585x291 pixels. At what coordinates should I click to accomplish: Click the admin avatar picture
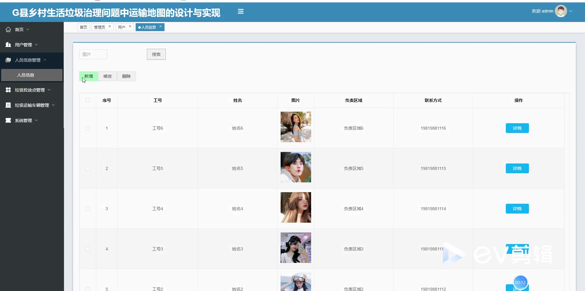[561, 11]
